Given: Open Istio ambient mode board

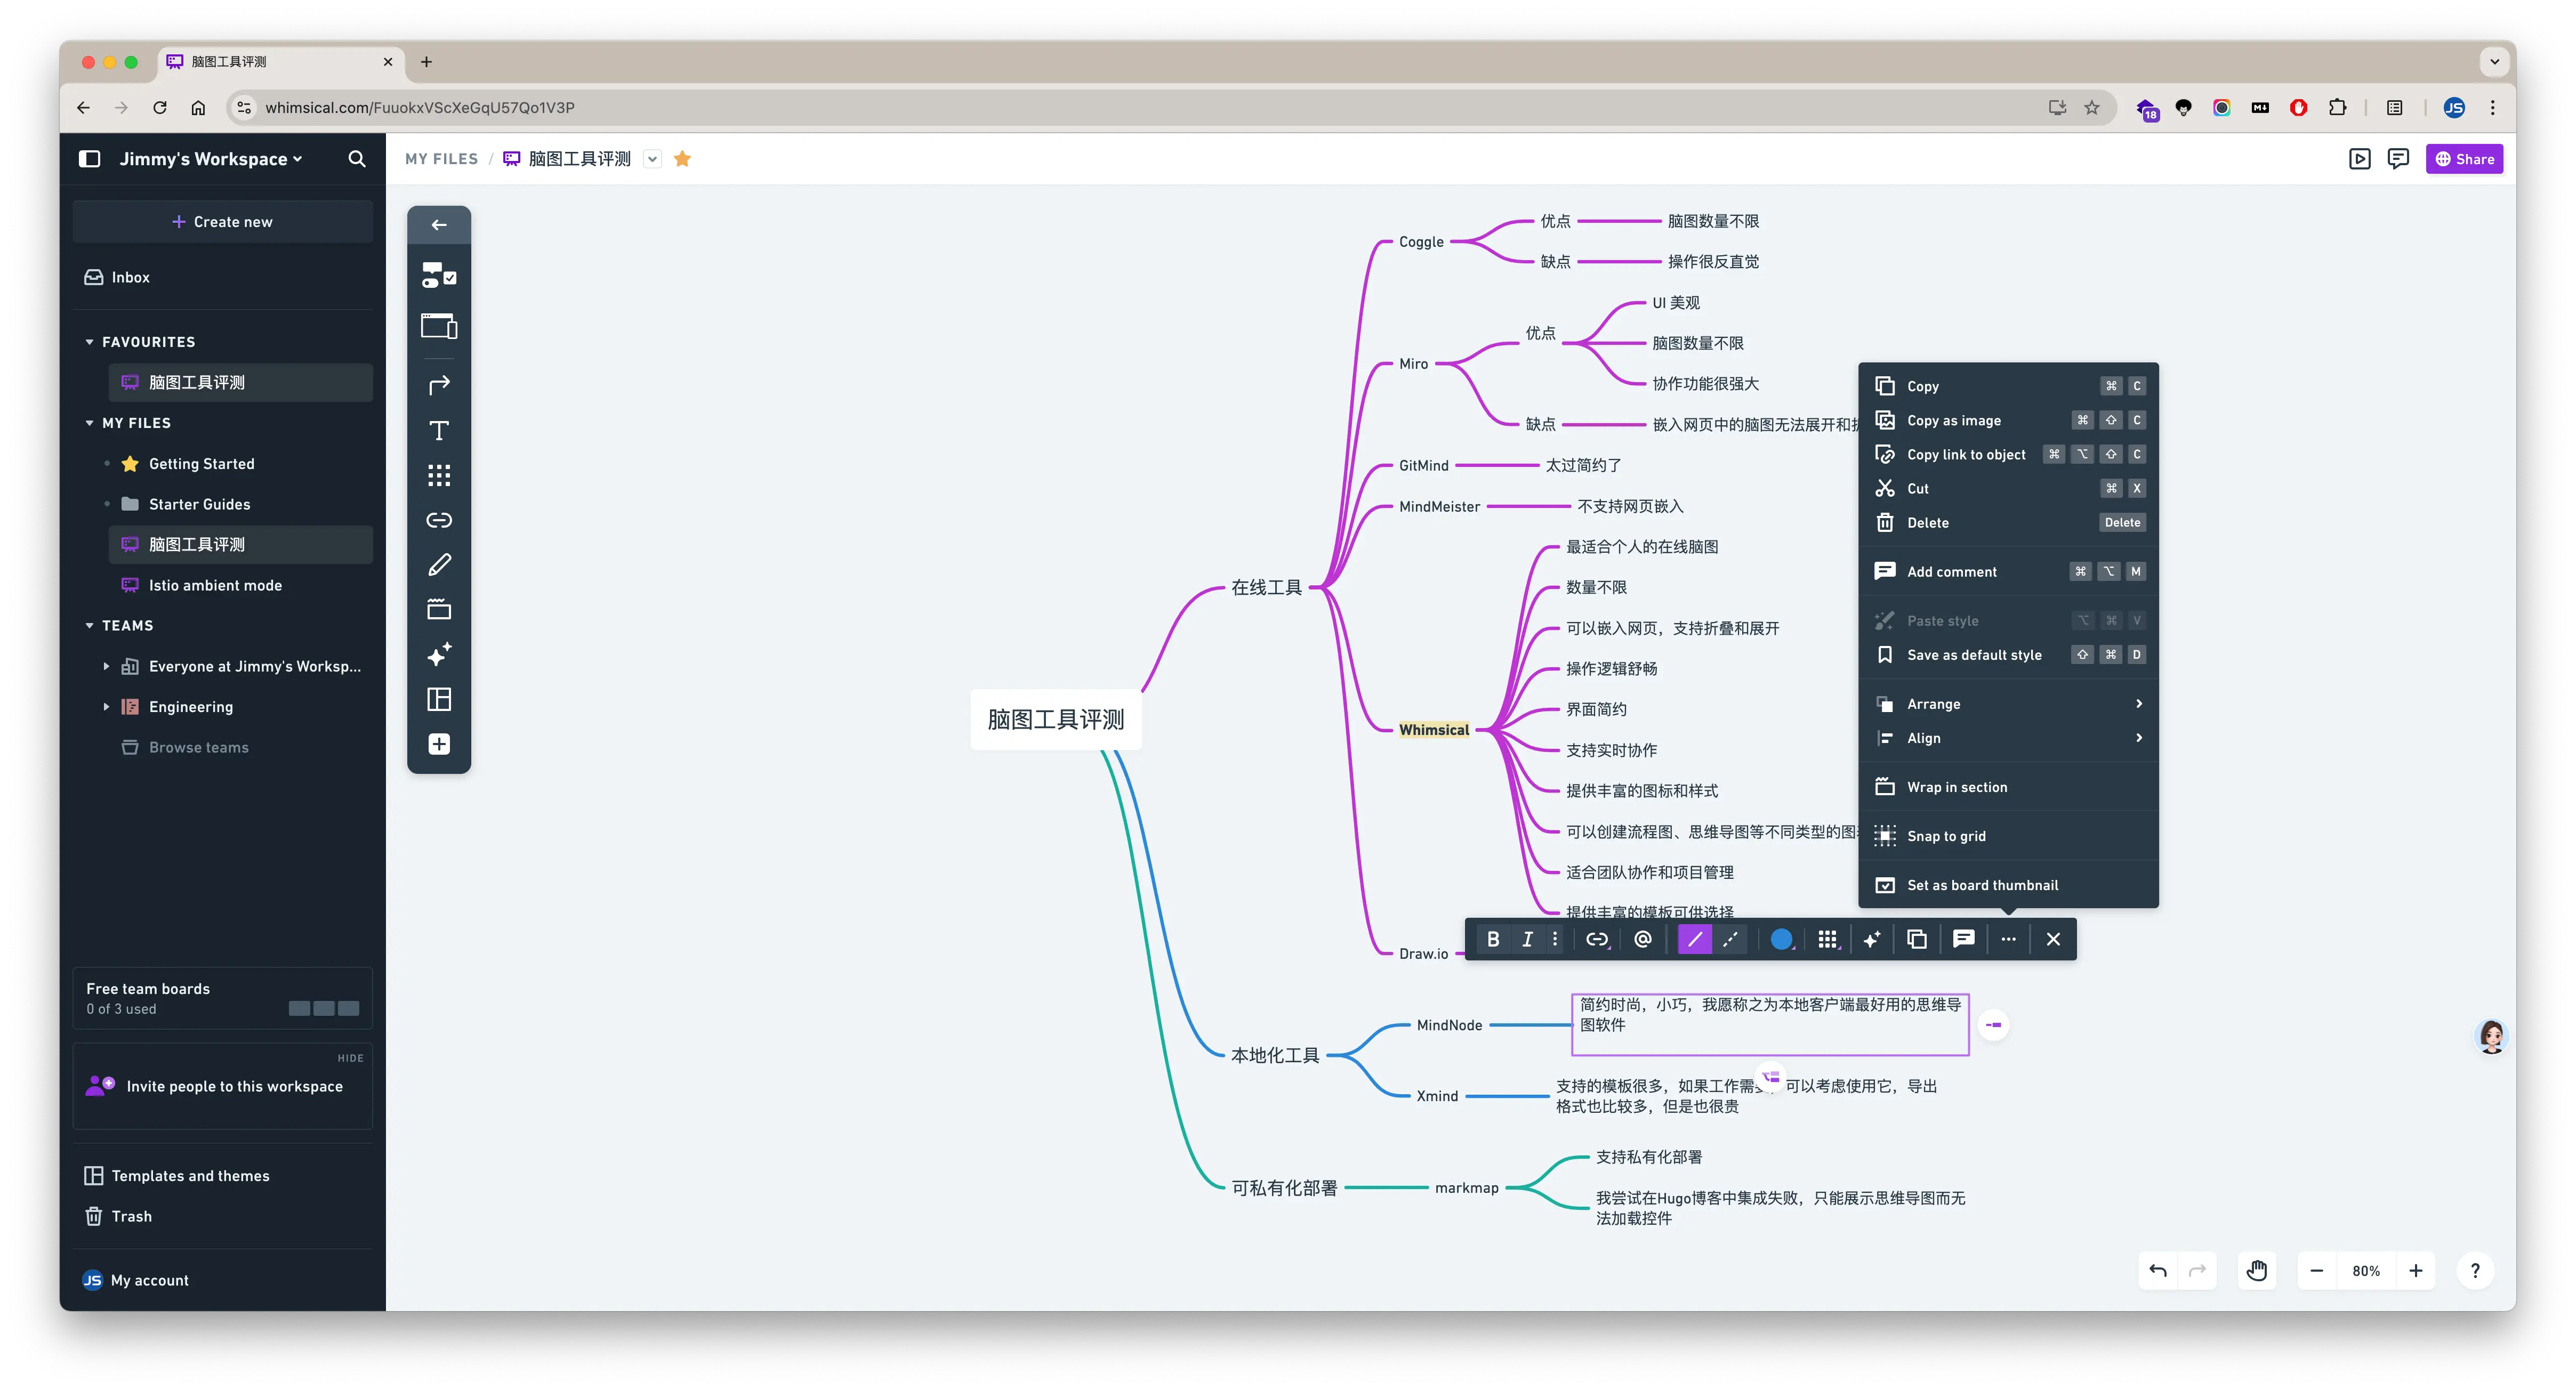Looking at the screenshot, I should tap(240, 585).
